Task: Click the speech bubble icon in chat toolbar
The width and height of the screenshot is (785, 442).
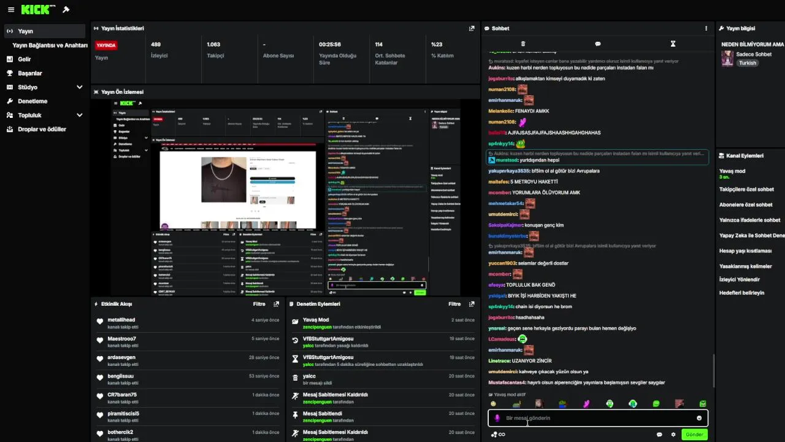Action: tap(598, 44)
